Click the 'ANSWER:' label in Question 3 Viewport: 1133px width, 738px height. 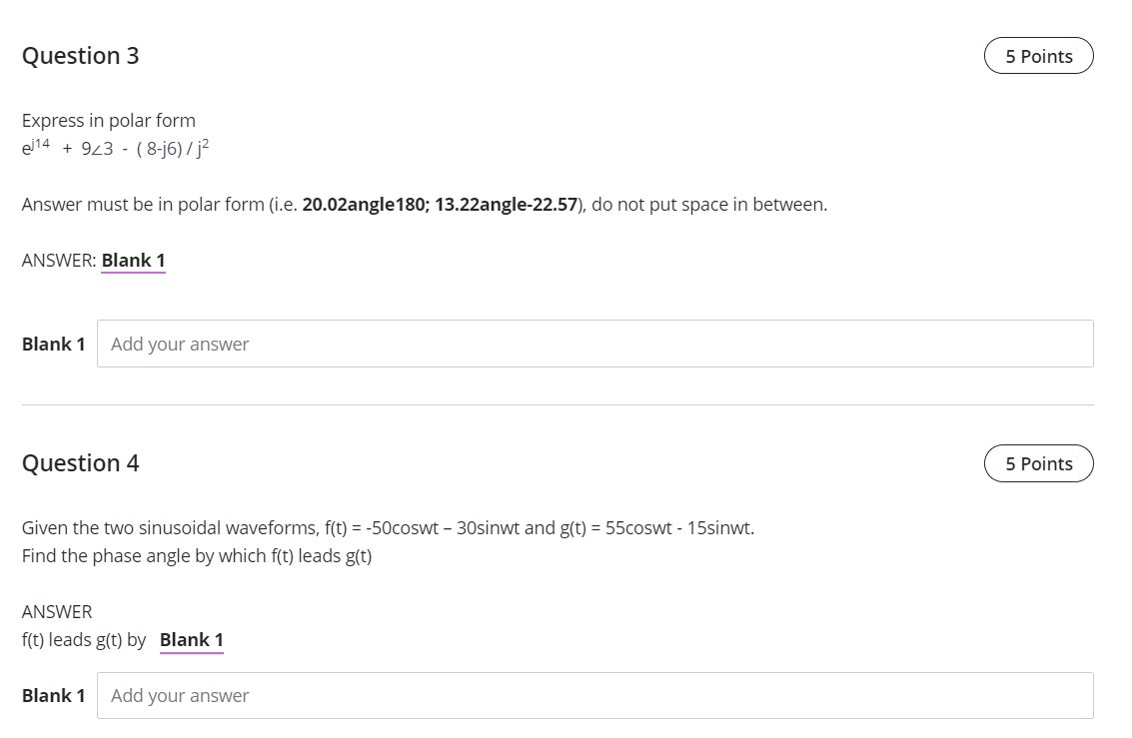pos(59,261)
